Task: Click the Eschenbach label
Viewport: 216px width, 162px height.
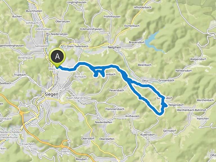Action: tap(132, 26)
